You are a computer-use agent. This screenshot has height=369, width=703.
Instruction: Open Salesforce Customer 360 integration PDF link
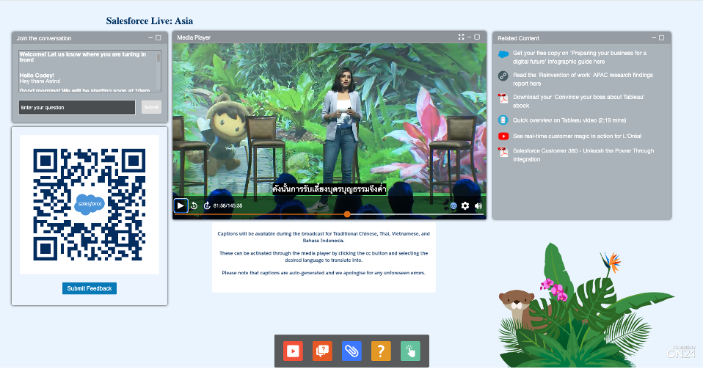click(583, 155)
